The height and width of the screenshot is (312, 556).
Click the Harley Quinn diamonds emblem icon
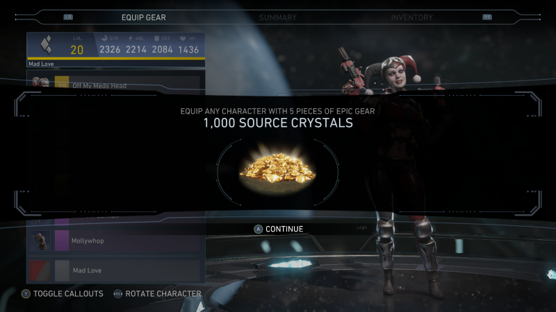pyautogui.click(x=46, y=44)
